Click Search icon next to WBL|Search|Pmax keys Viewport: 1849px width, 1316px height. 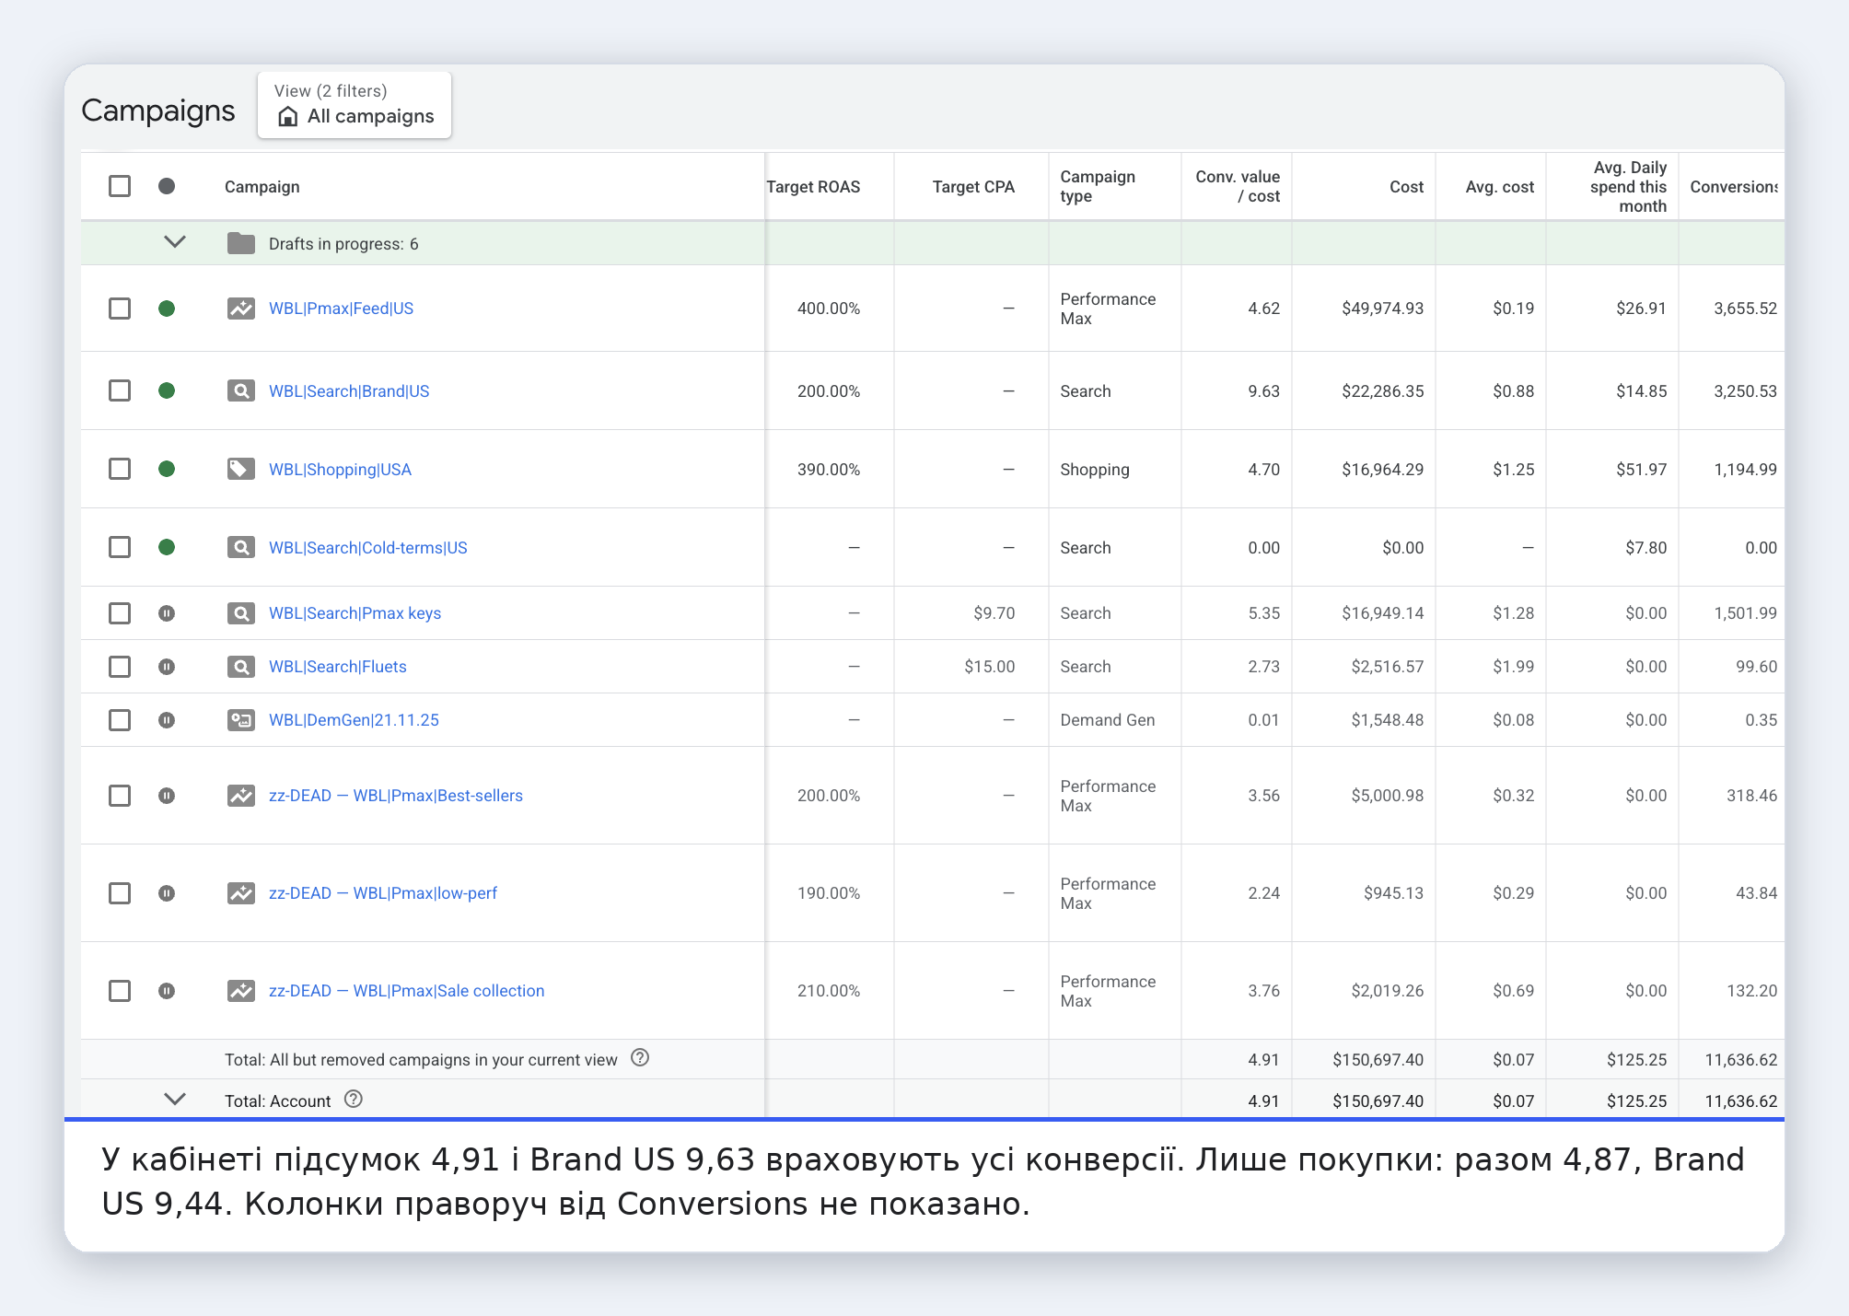241,613
